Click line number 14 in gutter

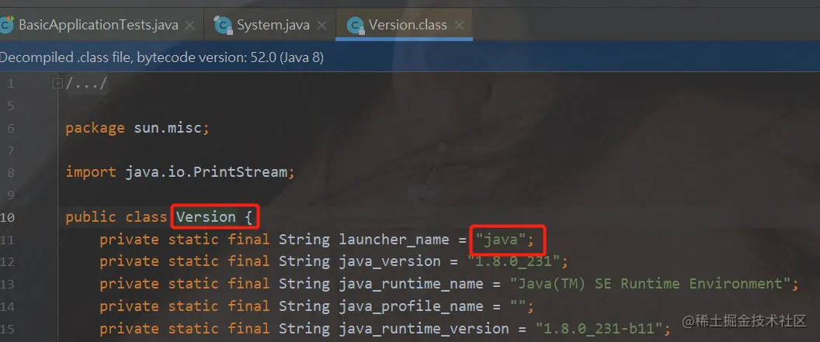pyautogui.click(x=8, y=306)
